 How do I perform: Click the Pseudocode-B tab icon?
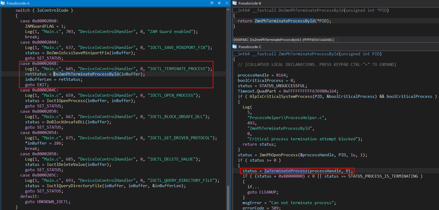[235, 3]
